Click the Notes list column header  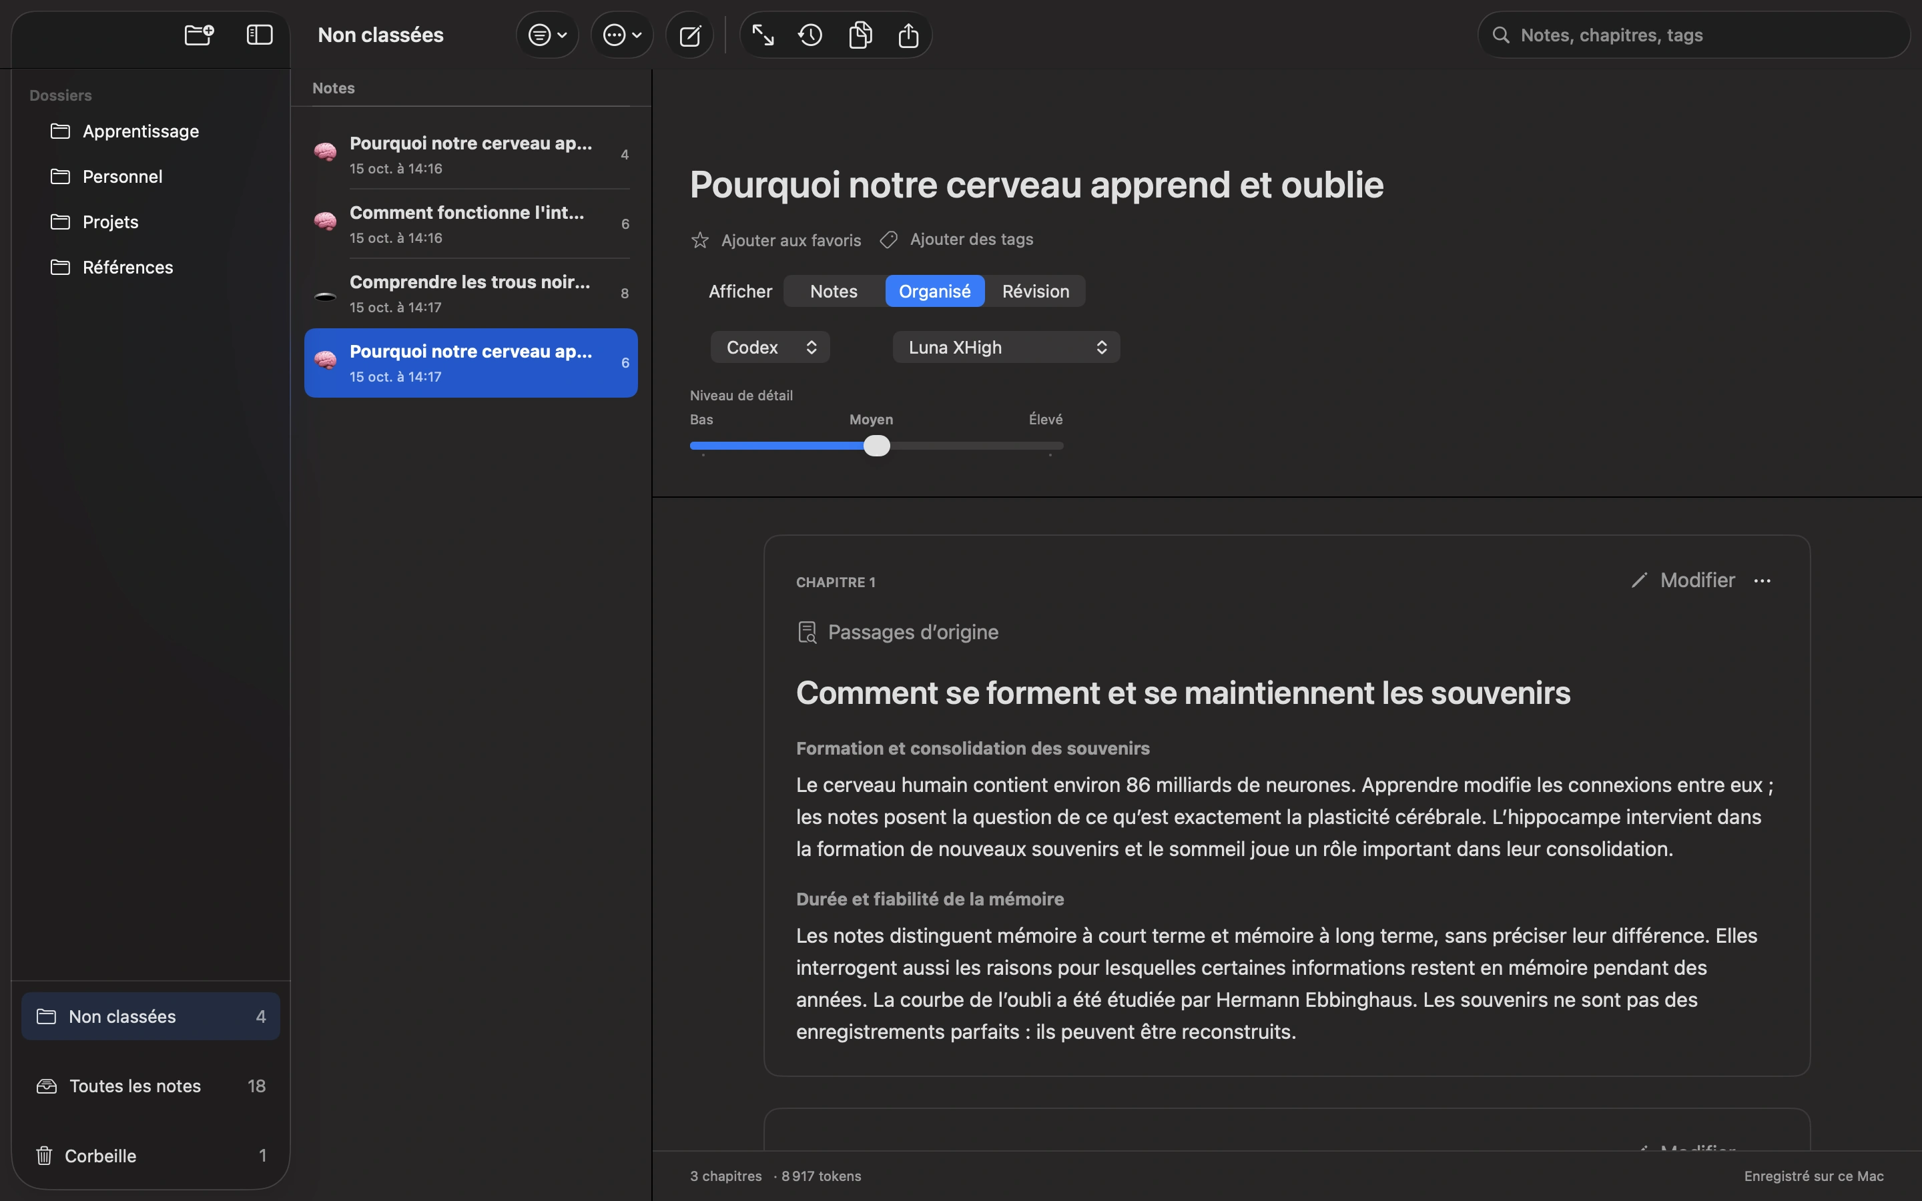click(x=334, y=88)
